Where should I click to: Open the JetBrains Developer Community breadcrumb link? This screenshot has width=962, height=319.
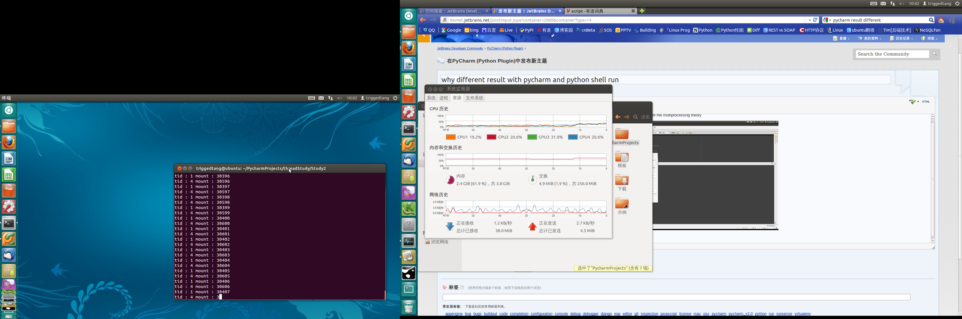click(460, 48)
